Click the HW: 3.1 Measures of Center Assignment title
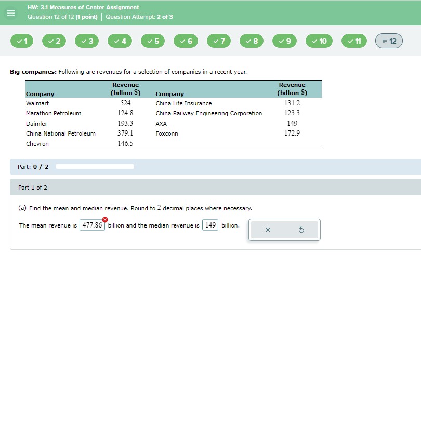Image resolution: width=421 pixels, height=428 pixels. click(x=83, y=7)
